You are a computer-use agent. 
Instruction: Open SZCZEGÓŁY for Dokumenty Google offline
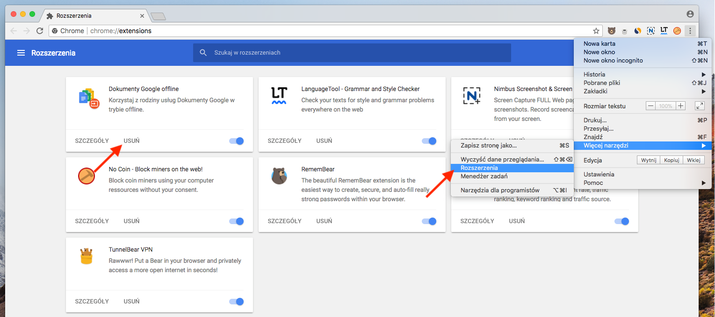[x=92, y=141]
